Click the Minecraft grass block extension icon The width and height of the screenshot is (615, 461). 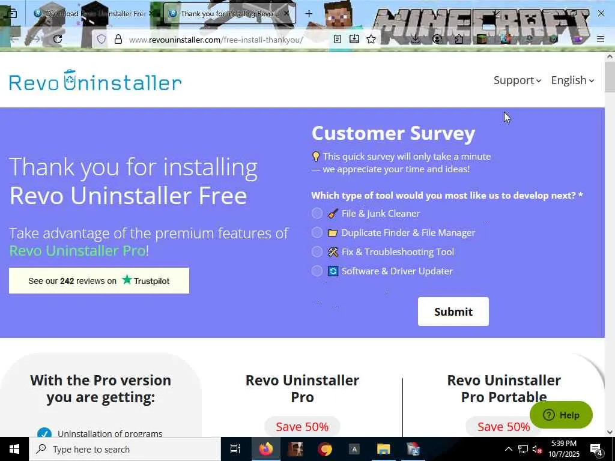click(482, 39)
